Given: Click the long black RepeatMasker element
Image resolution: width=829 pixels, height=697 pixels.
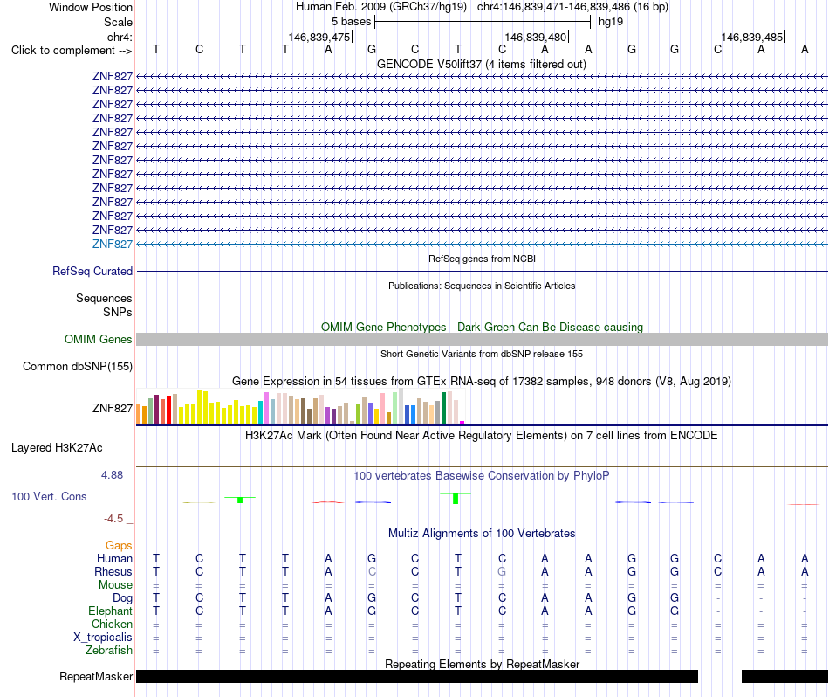Looking at the screenshot, I should [417, 676].
